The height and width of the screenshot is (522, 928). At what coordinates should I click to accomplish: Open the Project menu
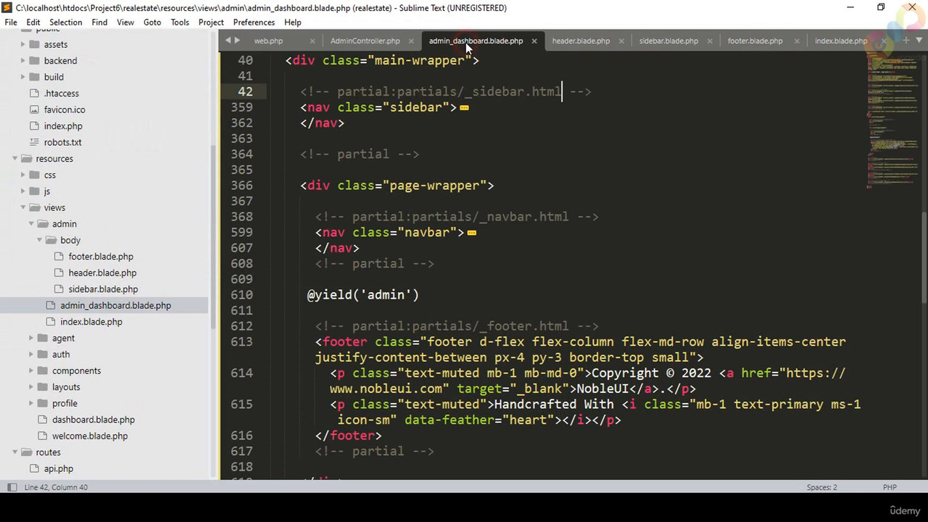(x=211, y=22)
